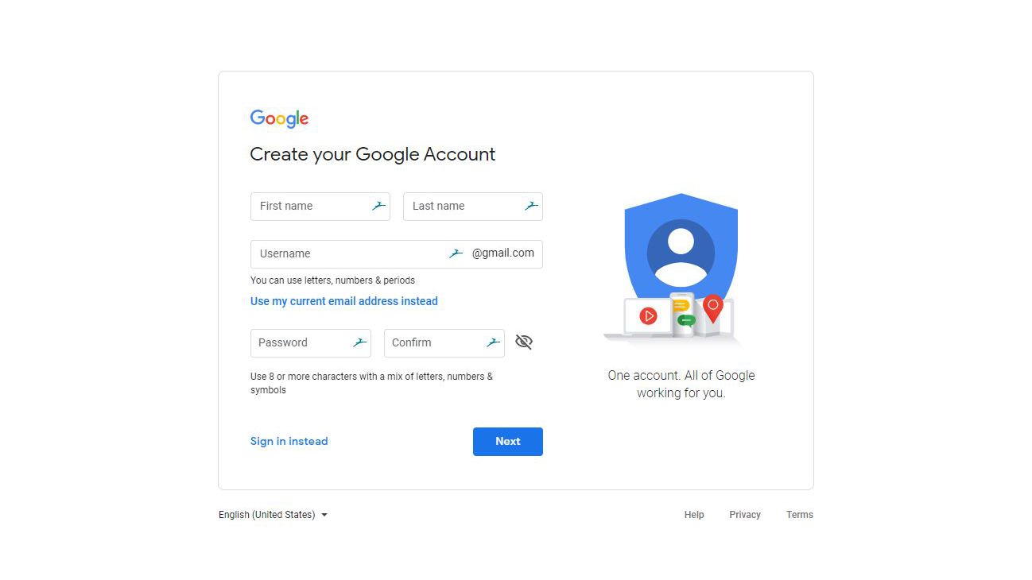
Task: Click the play button icon in the illustration
Action: [648, 315]
